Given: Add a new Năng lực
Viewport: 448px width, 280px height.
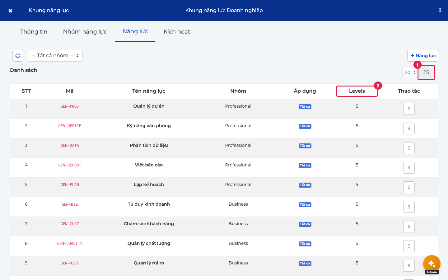Looking at the screenshot, I should coord(422,56).
